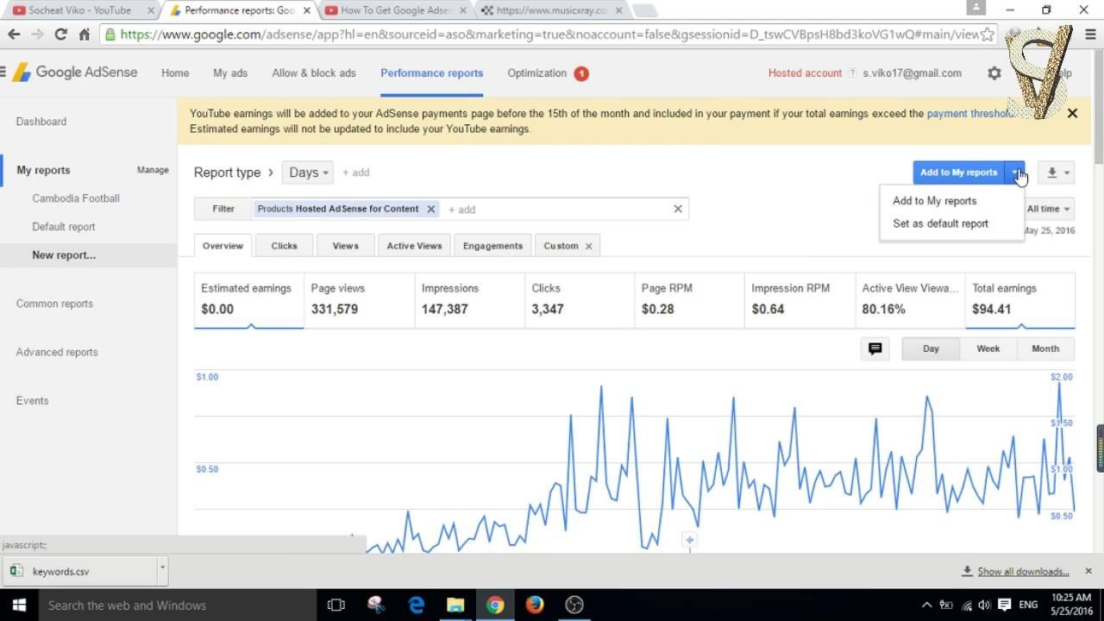Viewport: 1104px width, 621px height.
Task: Select the Total earnings metric card
Action: 1020,299
